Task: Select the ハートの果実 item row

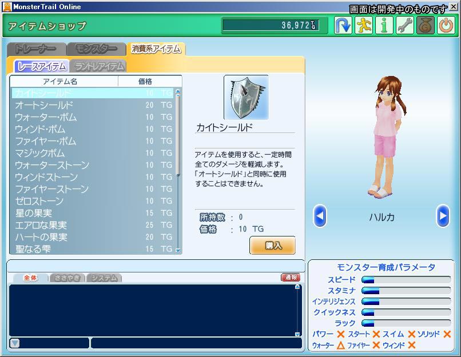Action: click(x=93, y=237)
